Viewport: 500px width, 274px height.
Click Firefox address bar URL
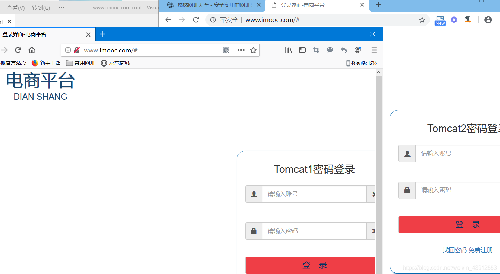[x=111, y=50]
